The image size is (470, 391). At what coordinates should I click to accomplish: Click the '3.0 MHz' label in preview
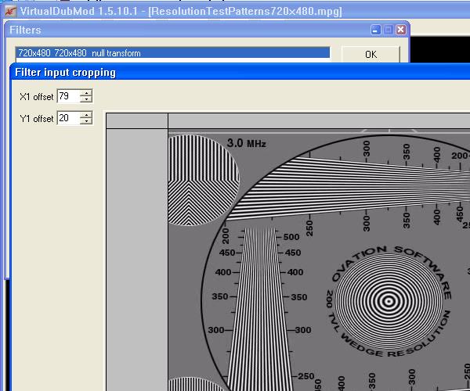tap(247, 143)
